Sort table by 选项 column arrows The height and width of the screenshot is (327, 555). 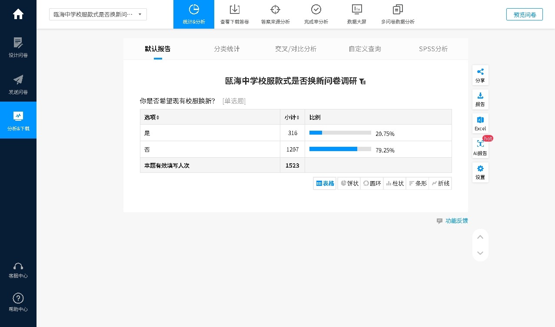158,118
